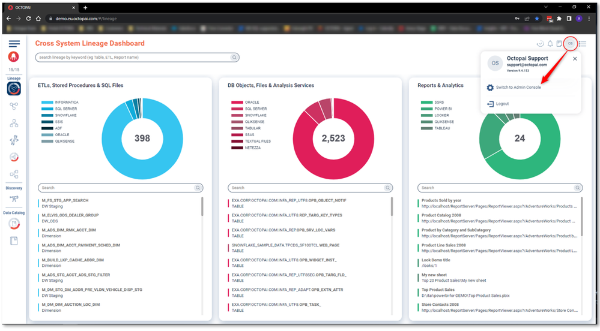Open the Data Catalog circular icon

14,224
